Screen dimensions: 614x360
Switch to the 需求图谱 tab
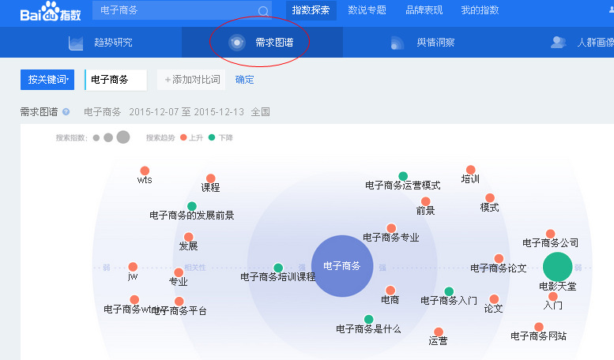coord(262,43)
